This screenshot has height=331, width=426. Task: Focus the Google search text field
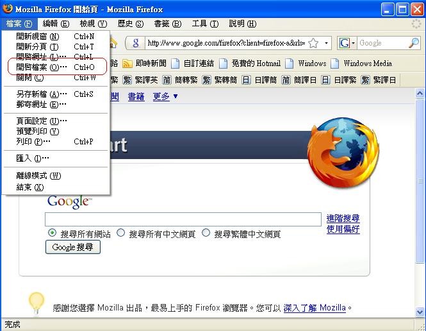pos(183,219)
